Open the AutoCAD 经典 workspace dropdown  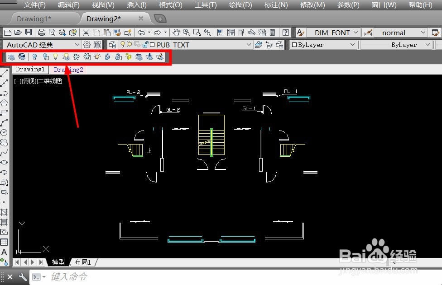(77, 44)
